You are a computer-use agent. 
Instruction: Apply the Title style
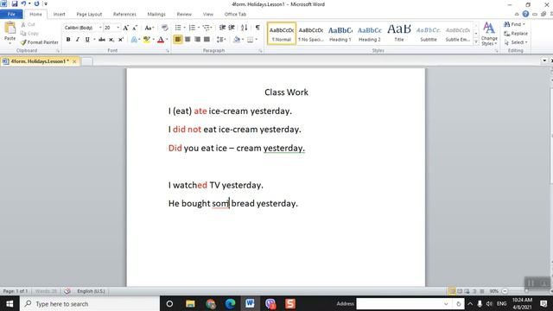pyautogui.click(x=399, y=34)
